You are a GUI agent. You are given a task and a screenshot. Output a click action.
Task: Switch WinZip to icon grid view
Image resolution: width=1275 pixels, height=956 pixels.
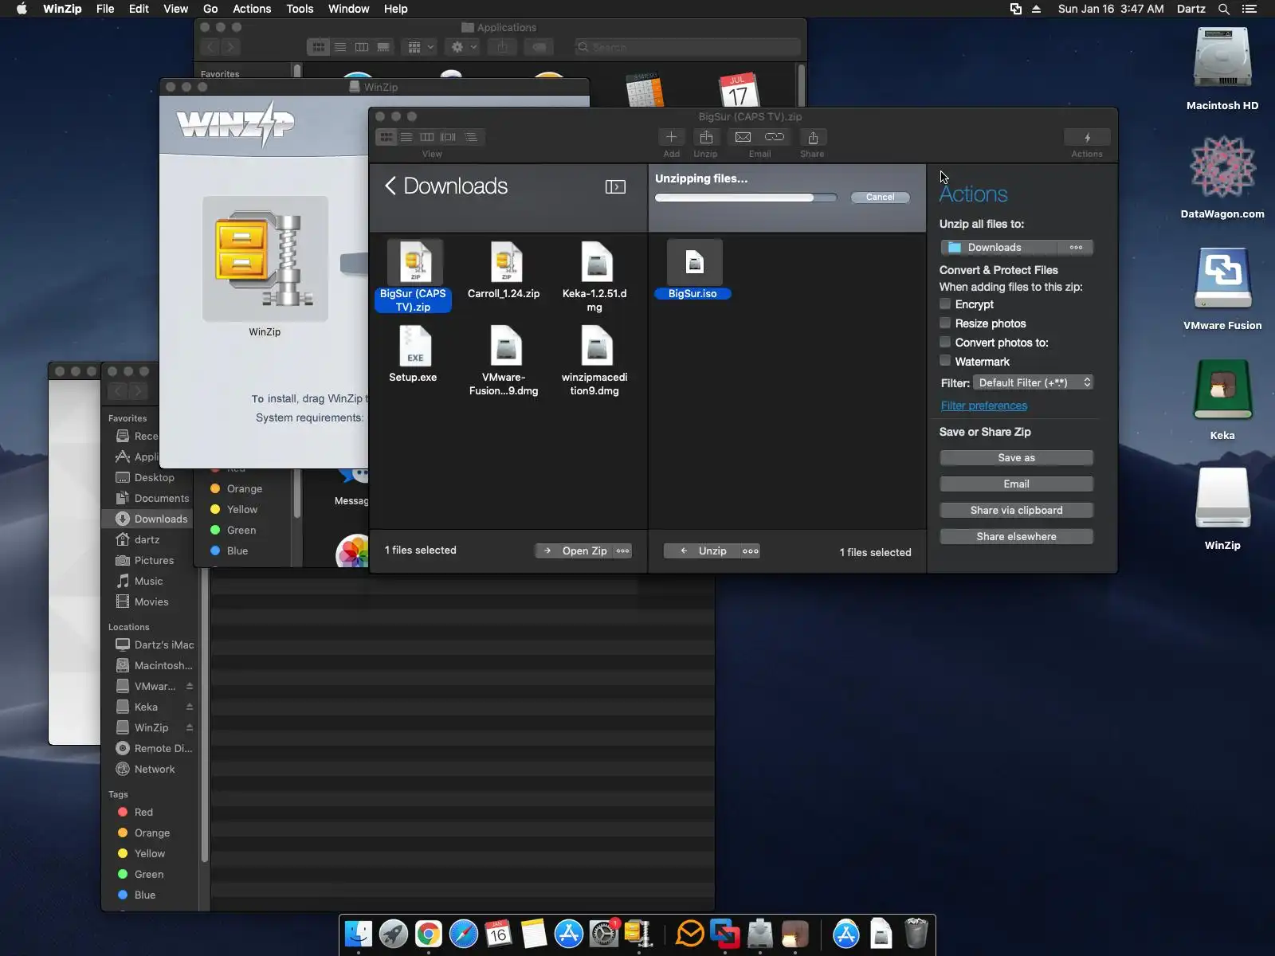(x=386, y=137)
